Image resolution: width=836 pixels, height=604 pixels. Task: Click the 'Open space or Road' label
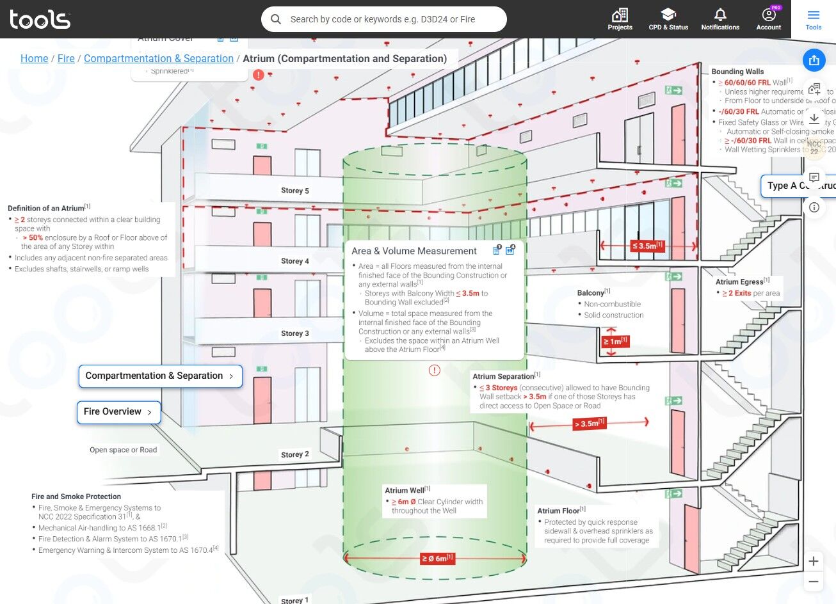click(x=124, y=450)
